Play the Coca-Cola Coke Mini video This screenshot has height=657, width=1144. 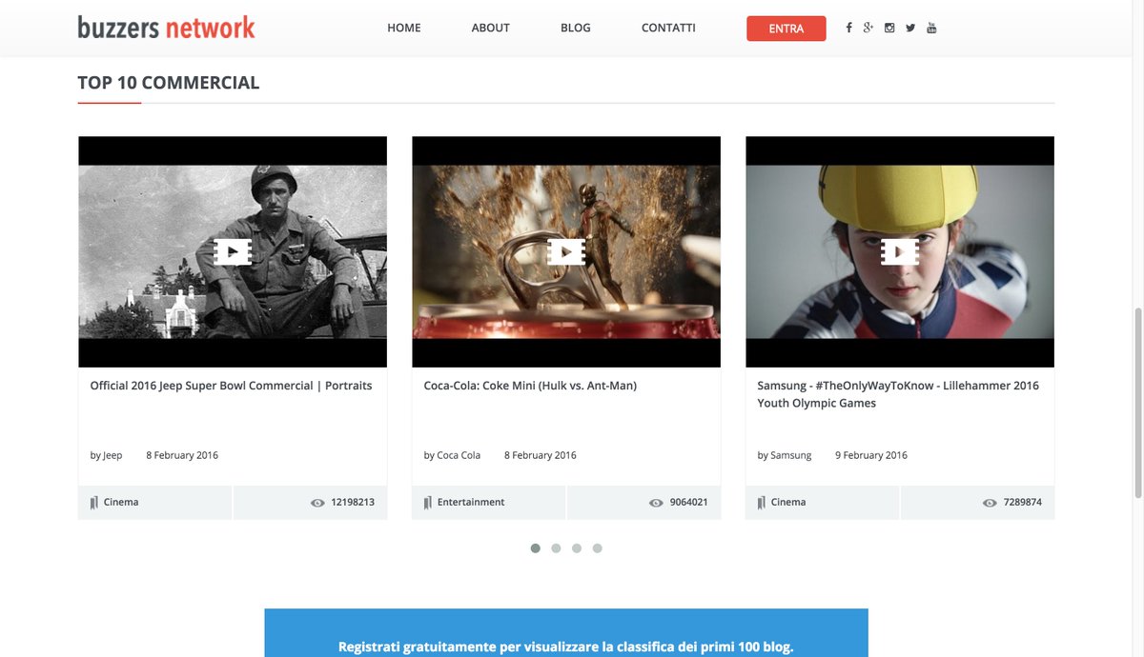click(566, 251)
